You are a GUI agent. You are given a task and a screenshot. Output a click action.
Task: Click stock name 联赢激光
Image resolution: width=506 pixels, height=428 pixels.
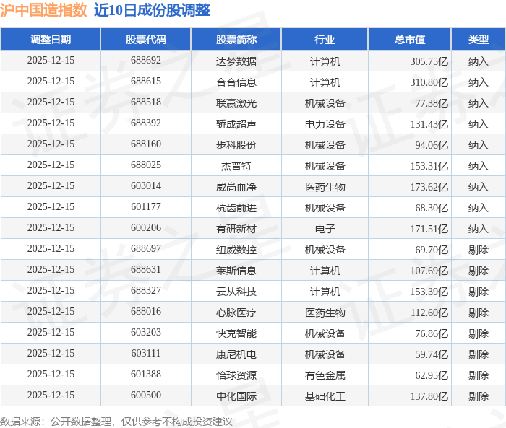[x=236, y=102]
